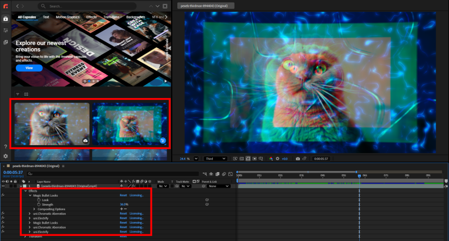Click the up chevron beside search

[x=151, y=6]
